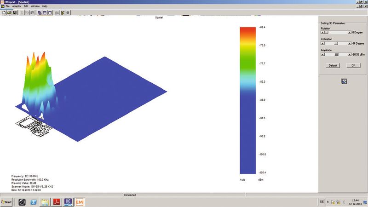Open the black round taskbar icon
This screenshot has width=368, height=207.
coord(22,202)
